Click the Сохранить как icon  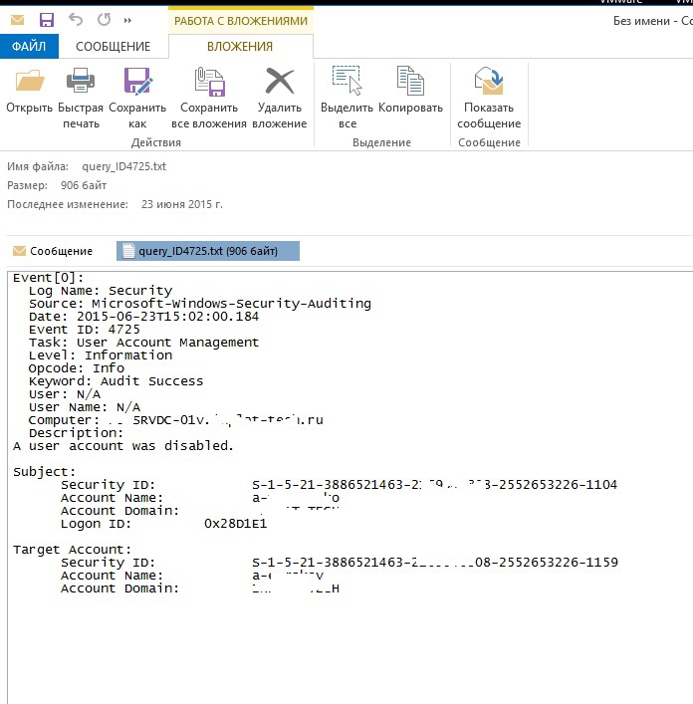(x=136, y=84)
